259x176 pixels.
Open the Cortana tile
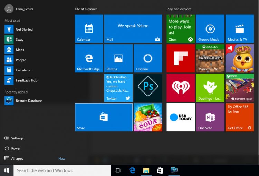tap(148, 58)
